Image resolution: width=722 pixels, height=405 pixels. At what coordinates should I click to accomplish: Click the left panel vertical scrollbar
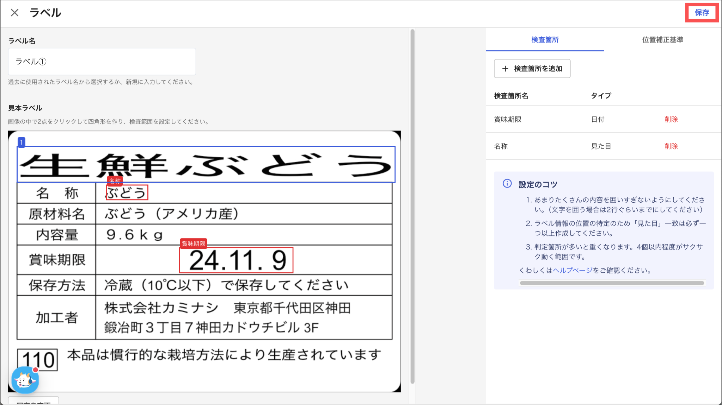(x=412, y=206)
